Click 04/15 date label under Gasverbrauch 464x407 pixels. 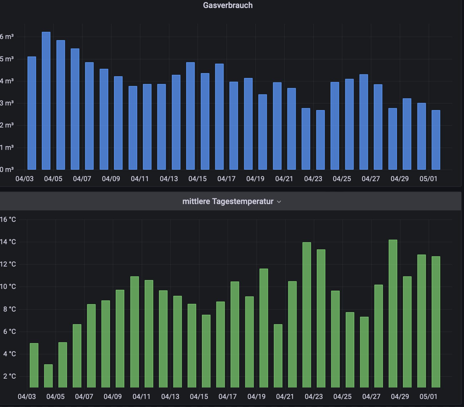tap(197, 179)
